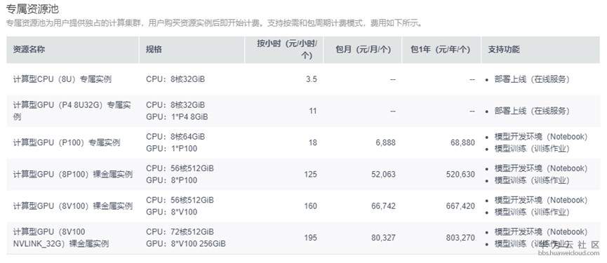Select CPU：8核32GiB in the CPU（8U）row
607x263 pixels.
[x=175, y=79]
